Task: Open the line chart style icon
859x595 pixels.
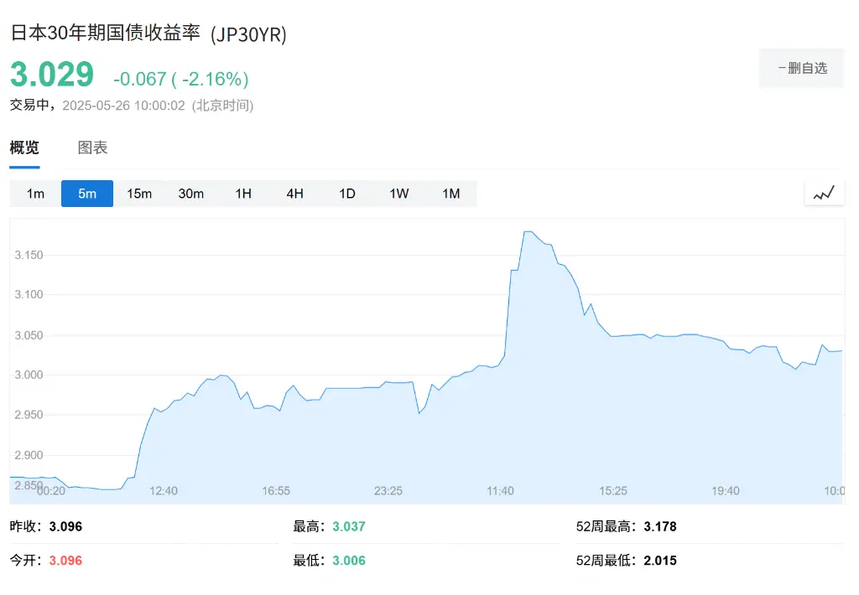Action: 824,193
